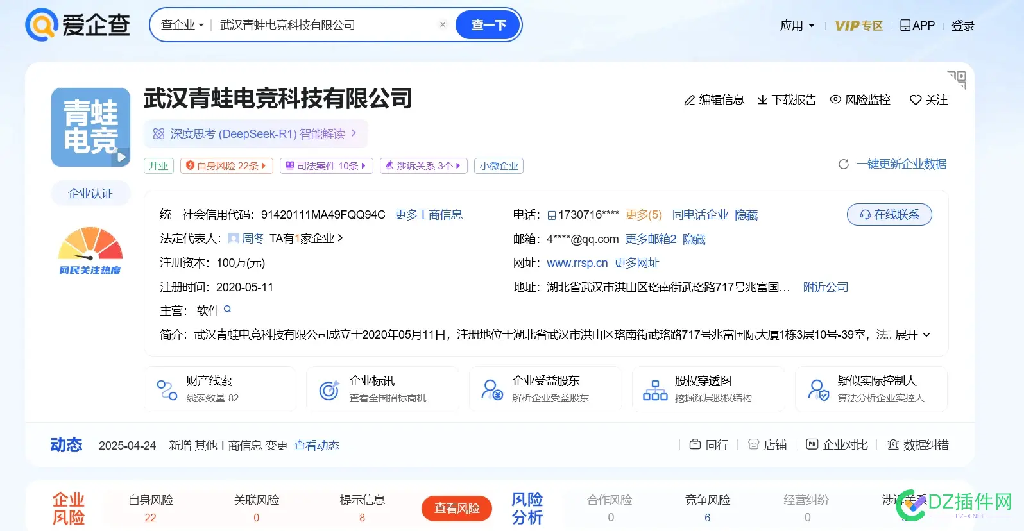Click the 开业 status tag
This screenshot has height=531, width=1024.
tap(158, 165)
